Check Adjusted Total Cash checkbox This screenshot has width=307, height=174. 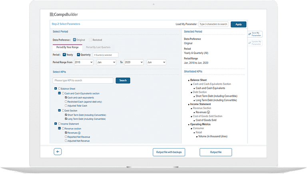click(x=66, y=106)
